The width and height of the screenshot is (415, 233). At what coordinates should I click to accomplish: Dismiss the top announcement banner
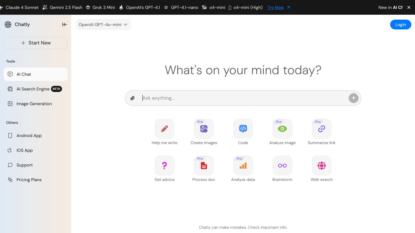(409, 7)
